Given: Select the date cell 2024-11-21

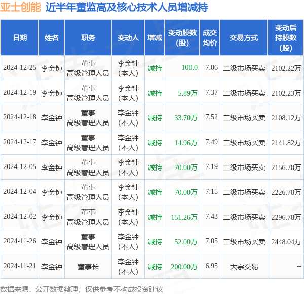Looking at the screenshot, I should [20, 266].
